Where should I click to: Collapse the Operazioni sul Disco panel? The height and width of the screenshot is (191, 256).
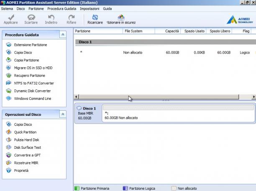63,115
